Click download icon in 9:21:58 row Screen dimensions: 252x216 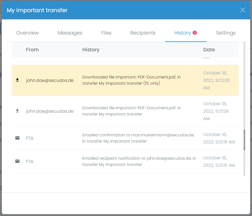coord(17,111)
